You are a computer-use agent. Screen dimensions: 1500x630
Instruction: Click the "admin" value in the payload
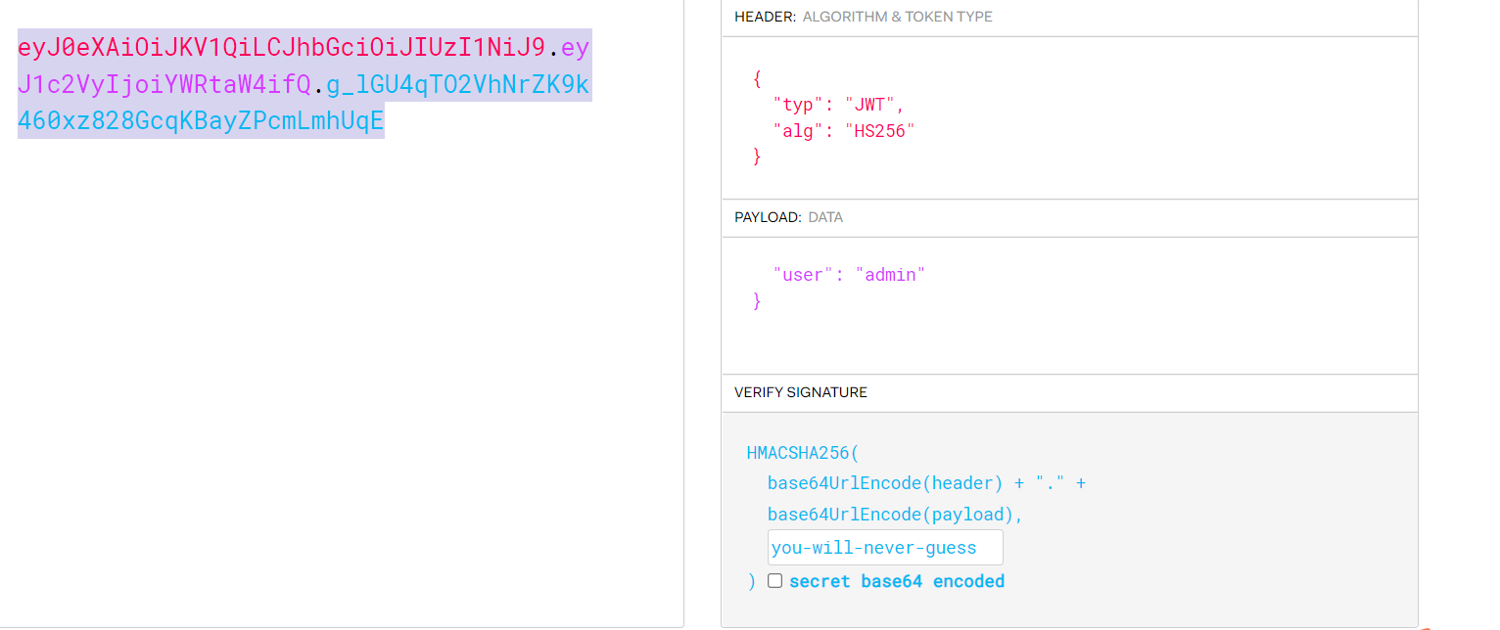pyautogui.click(x=890, y=275)
